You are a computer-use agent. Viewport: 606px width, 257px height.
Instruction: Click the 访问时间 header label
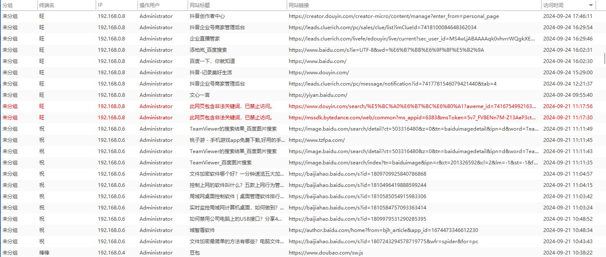tap(553, 5)
